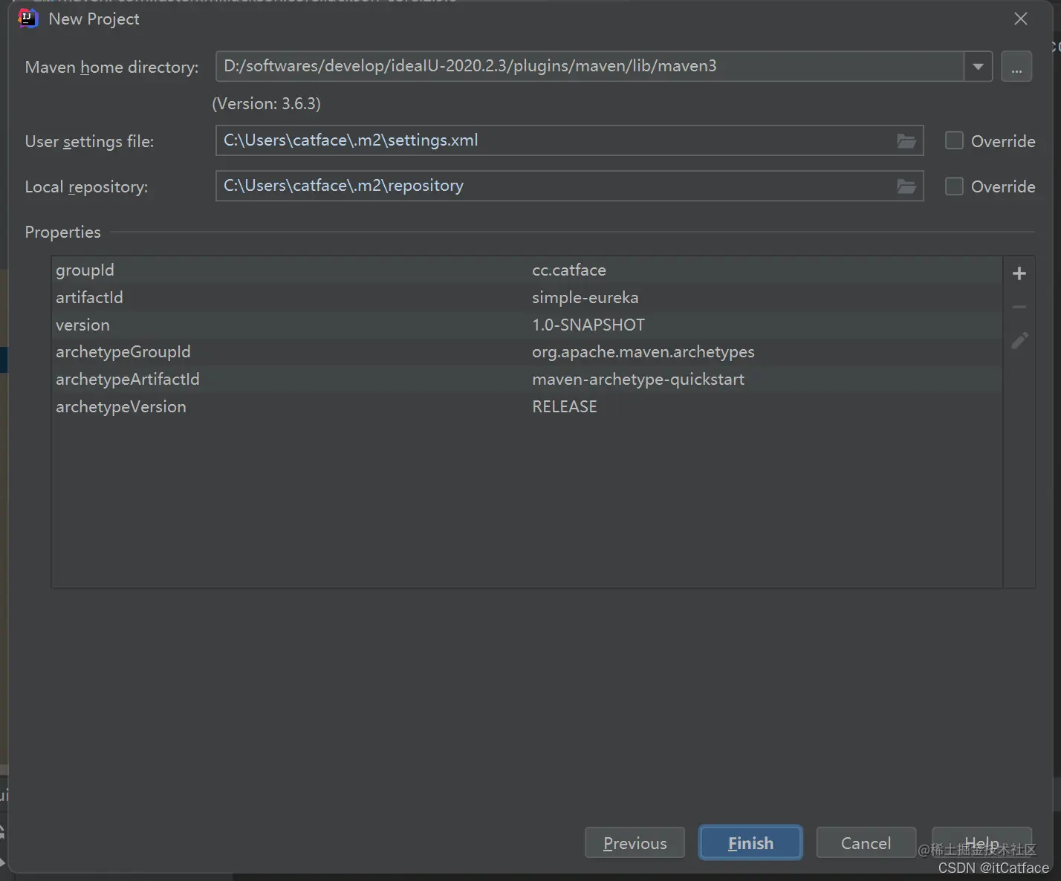Click the simple-eureka value cell
Viewport: 1061px width, 881px height.
click(585, 298)
